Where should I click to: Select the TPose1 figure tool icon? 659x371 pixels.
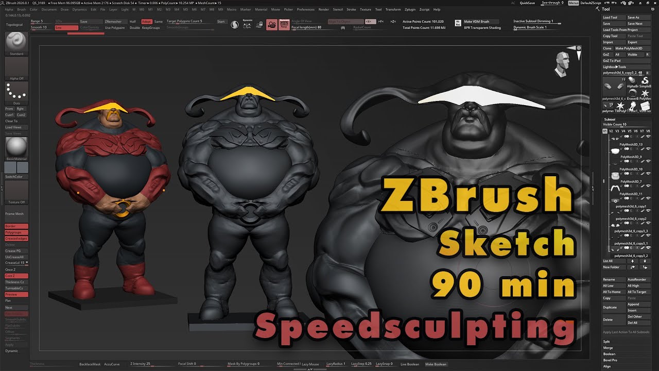coord(632,107)
